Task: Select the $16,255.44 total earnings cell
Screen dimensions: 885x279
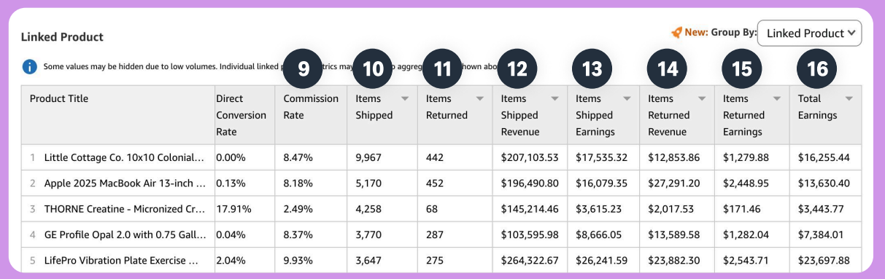Action: [825, 157]
